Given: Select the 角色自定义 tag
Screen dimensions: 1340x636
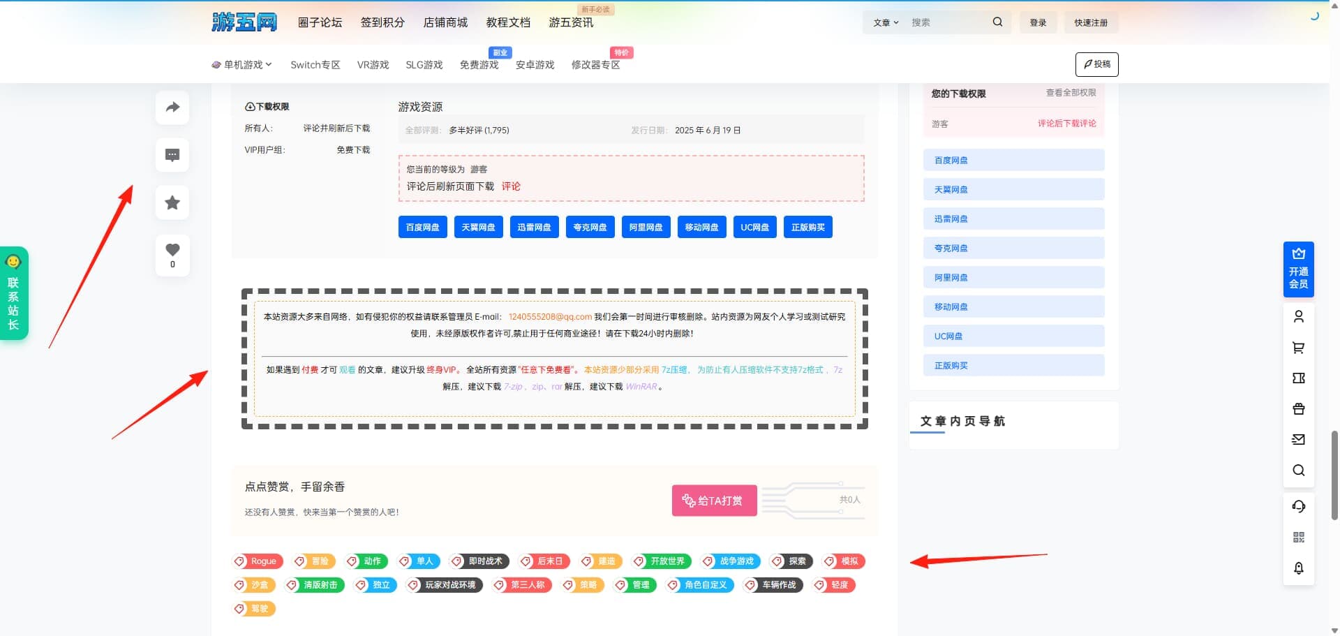Looking at the screenshot, I should (700, 585).
